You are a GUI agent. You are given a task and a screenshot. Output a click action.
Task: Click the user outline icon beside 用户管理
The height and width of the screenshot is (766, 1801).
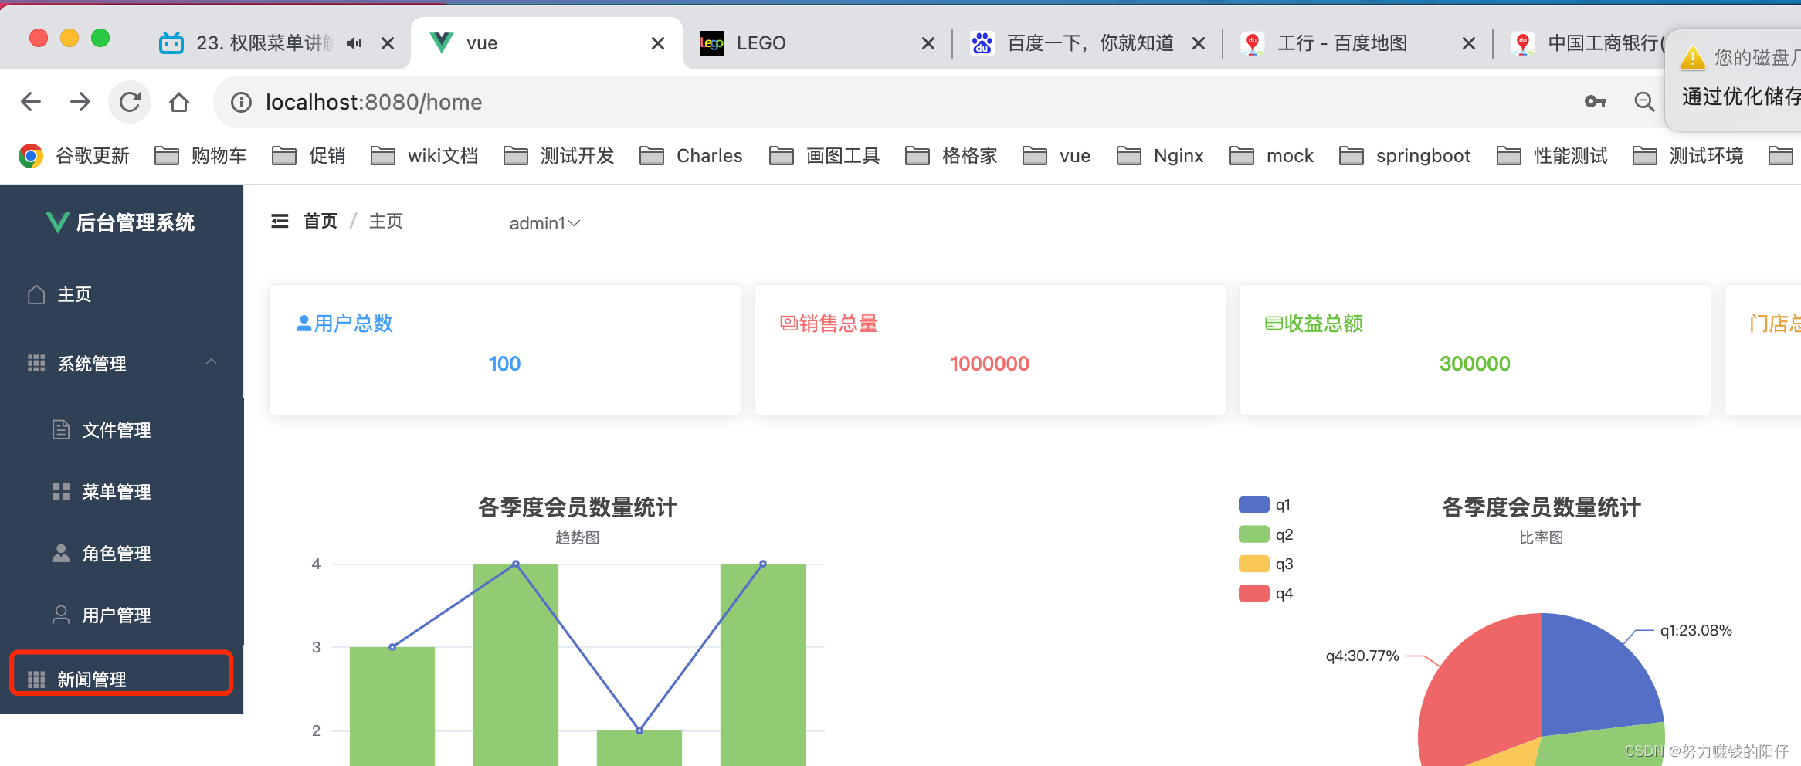coord(61,615)
